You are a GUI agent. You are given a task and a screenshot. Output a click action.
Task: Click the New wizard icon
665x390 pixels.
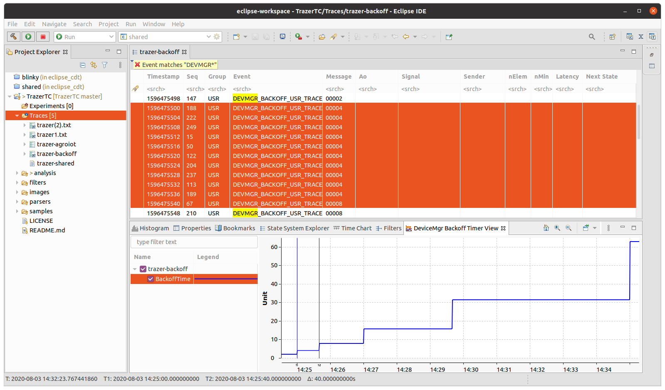tap(236, 37)
